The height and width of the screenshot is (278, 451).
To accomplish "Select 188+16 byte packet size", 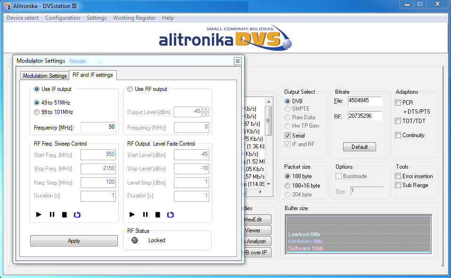I will point(287,186).
